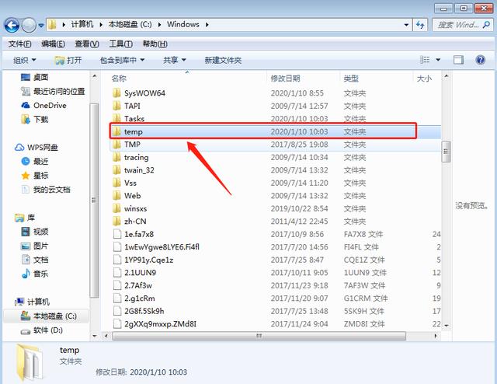This screenshot has width=497, height=384.
Task: Select the TAPI folder icon
Action: pyautogui.click(x=116, y=106)
